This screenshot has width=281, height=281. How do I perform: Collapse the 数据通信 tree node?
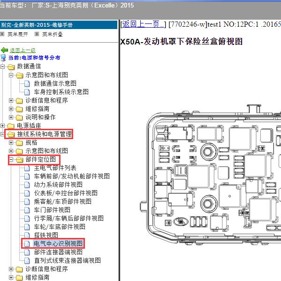click(x=2, y=67)
